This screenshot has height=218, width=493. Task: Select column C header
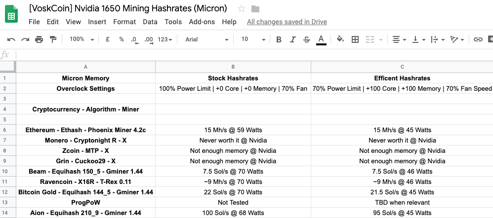click(402, 67)
